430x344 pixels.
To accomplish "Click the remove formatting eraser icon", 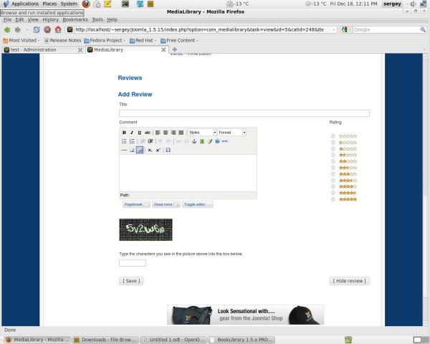I will click(132, 150).
